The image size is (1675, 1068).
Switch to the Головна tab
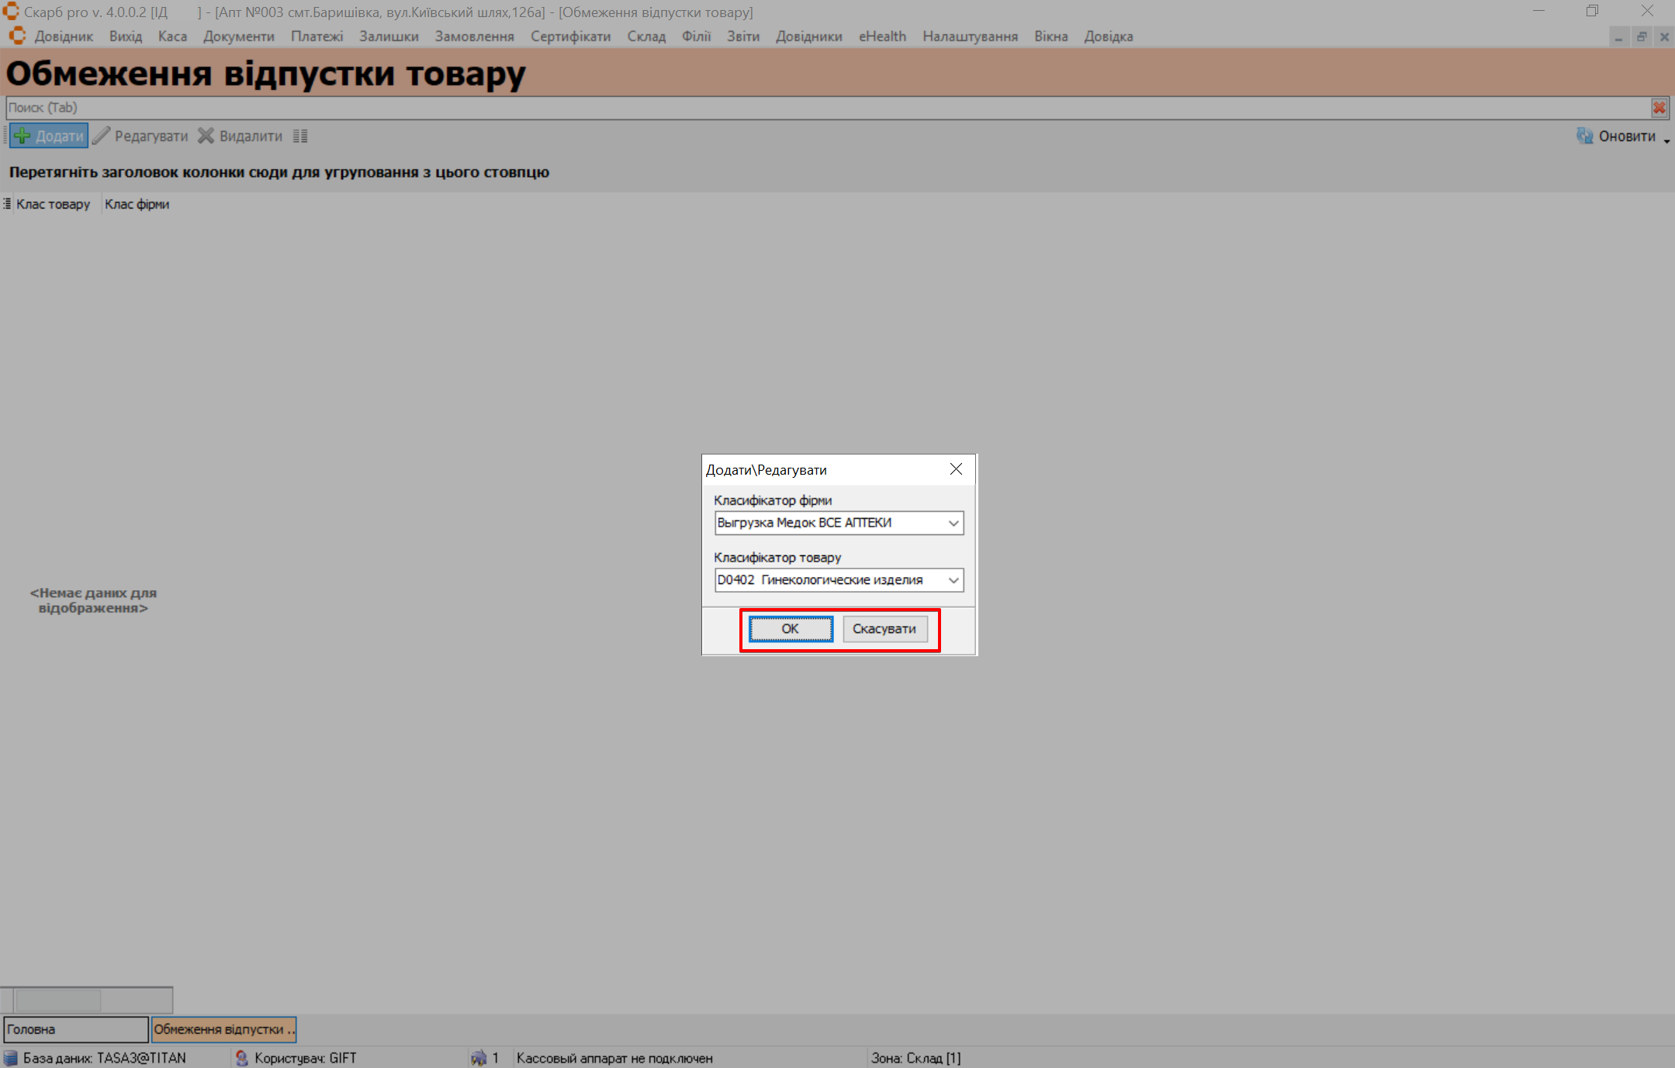(75, 1029)
